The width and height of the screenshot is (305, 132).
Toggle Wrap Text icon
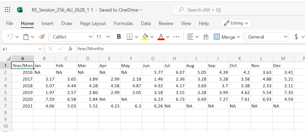click(x=206, y=37)
